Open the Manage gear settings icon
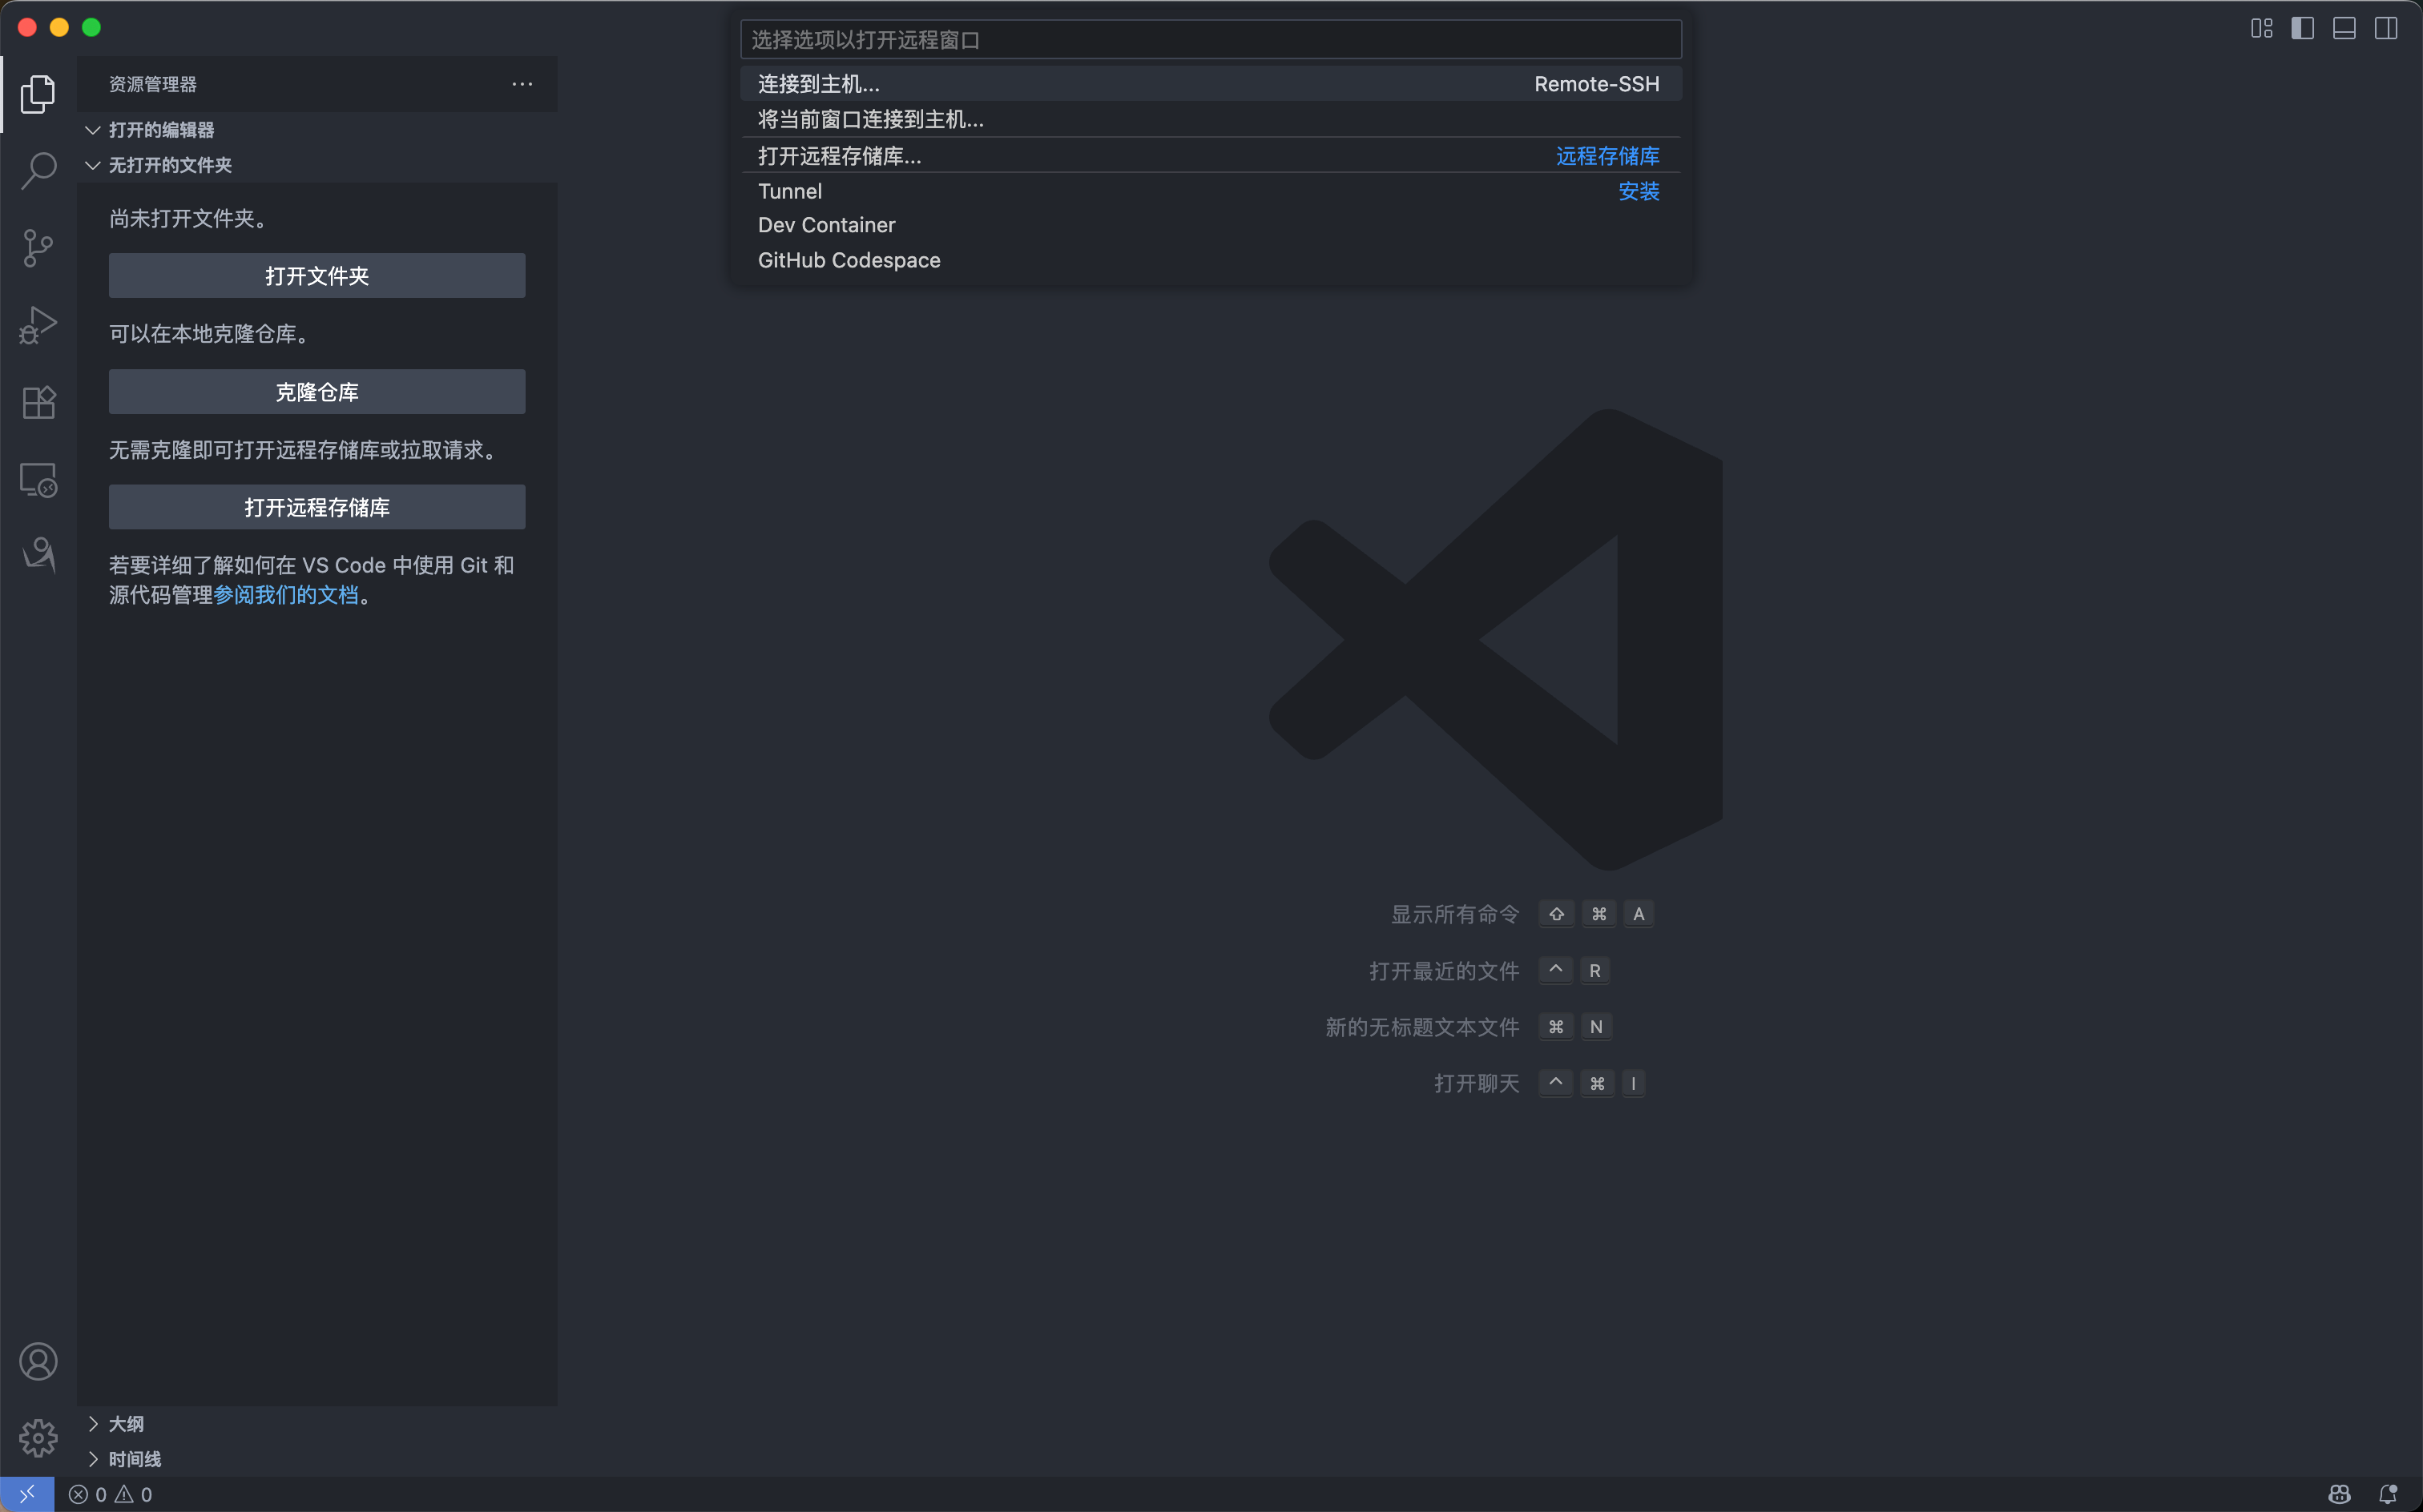 (38, 1438)
